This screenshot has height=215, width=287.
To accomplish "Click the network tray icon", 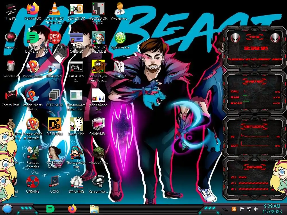I will coord(249,209).
